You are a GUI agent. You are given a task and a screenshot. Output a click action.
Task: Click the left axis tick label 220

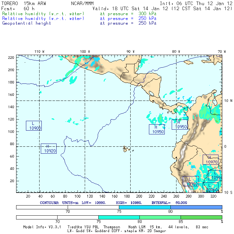pyautogui.click(x=11, y=58)
